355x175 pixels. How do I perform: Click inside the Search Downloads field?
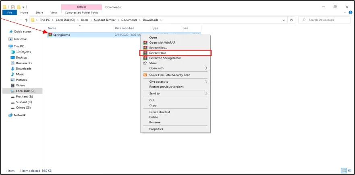(324, 20)
